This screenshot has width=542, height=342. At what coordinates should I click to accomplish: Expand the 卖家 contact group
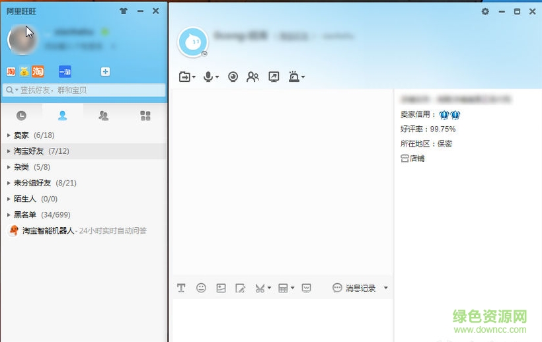coord(21,135)
